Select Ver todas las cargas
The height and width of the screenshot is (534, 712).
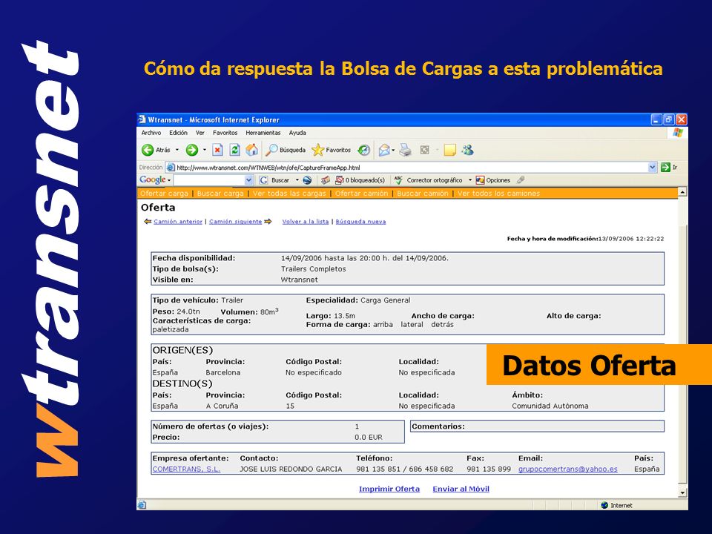point(289,194)
